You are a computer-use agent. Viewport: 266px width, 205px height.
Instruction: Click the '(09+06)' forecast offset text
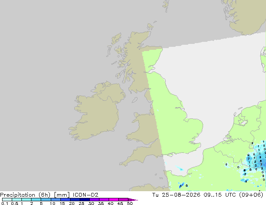[251, 195]
